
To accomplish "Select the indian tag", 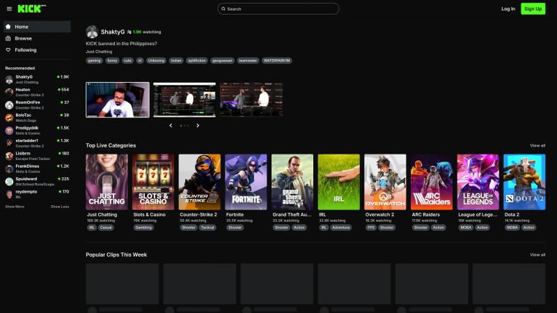I will [x=176, y=61].
